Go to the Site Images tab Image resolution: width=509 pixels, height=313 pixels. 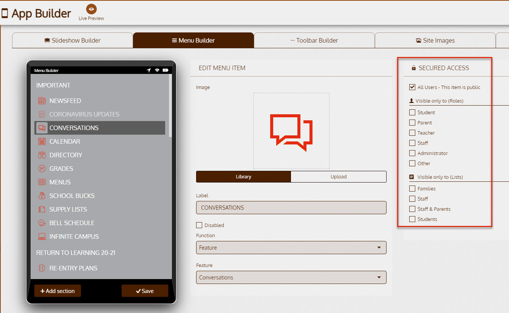(435, 40)
